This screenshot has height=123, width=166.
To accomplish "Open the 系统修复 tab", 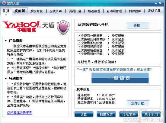I will coord(37,11).
